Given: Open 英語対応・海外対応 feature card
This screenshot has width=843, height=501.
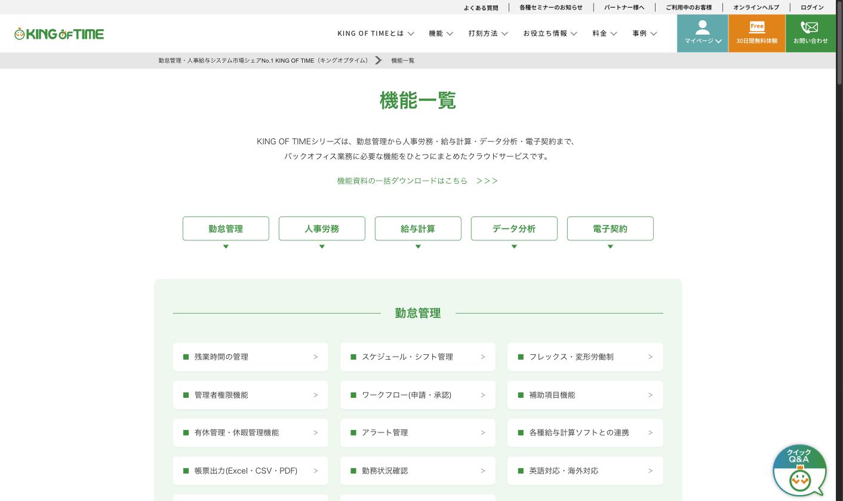Looking at the screenshot, I should tap(585, 471).
